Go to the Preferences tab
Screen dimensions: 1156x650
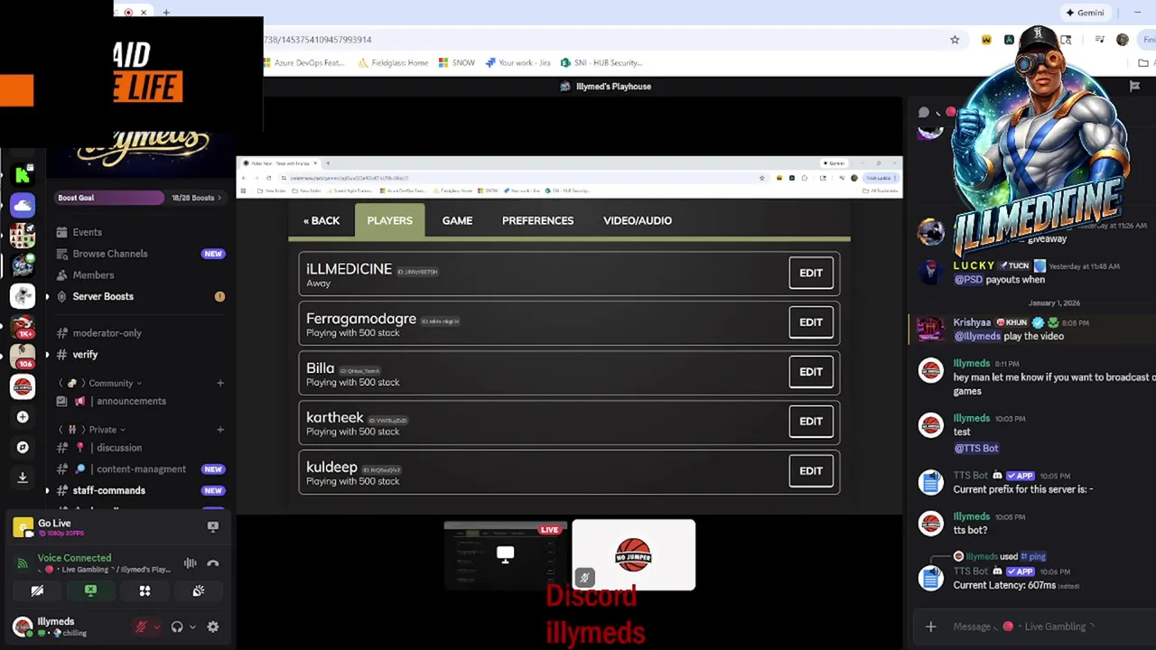point(537,220)
